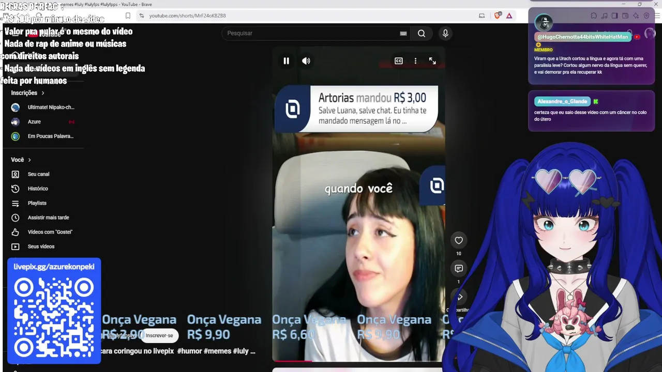Click the livepix QR code image
662x372 pixels.
tap(54, 316)
